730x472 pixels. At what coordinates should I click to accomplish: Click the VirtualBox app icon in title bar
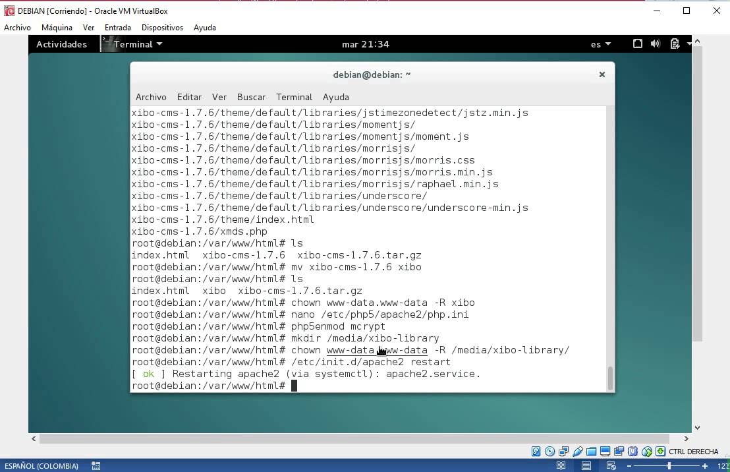(x=9, y=11)
